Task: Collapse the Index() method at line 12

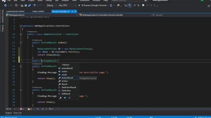Action: 20,43
